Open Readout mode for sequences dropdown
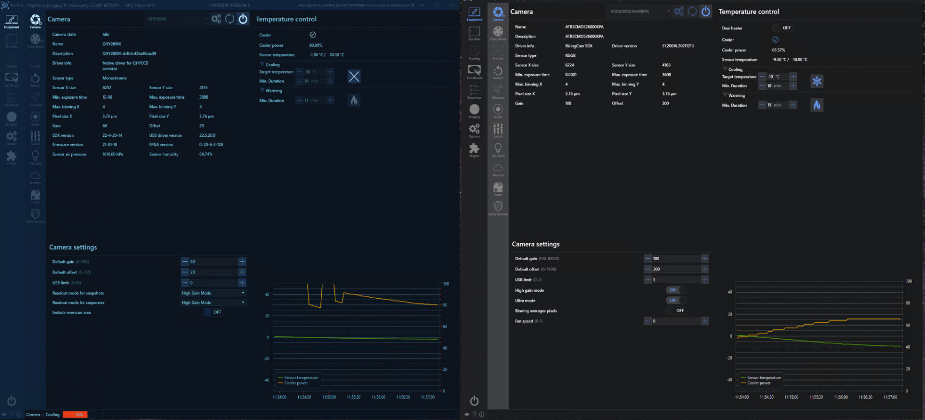 (x=213, y=302)
